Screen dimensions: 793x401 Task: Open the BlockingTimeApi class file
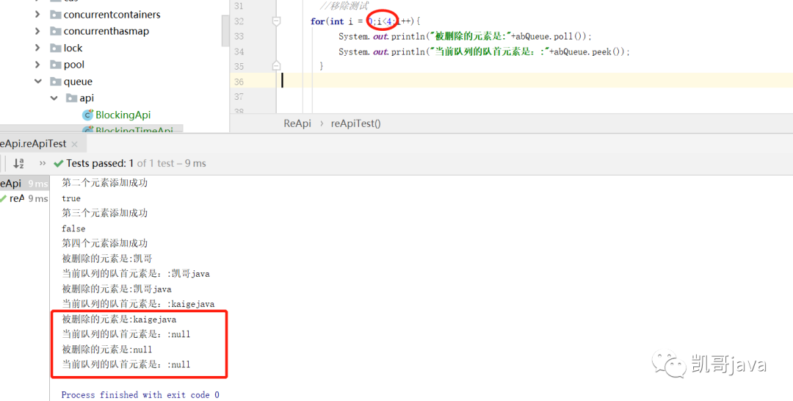tap(134, 130)
